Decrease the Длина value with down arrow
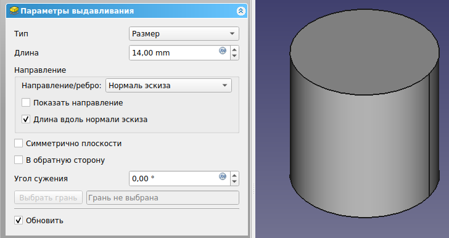 tap(234, 56)
